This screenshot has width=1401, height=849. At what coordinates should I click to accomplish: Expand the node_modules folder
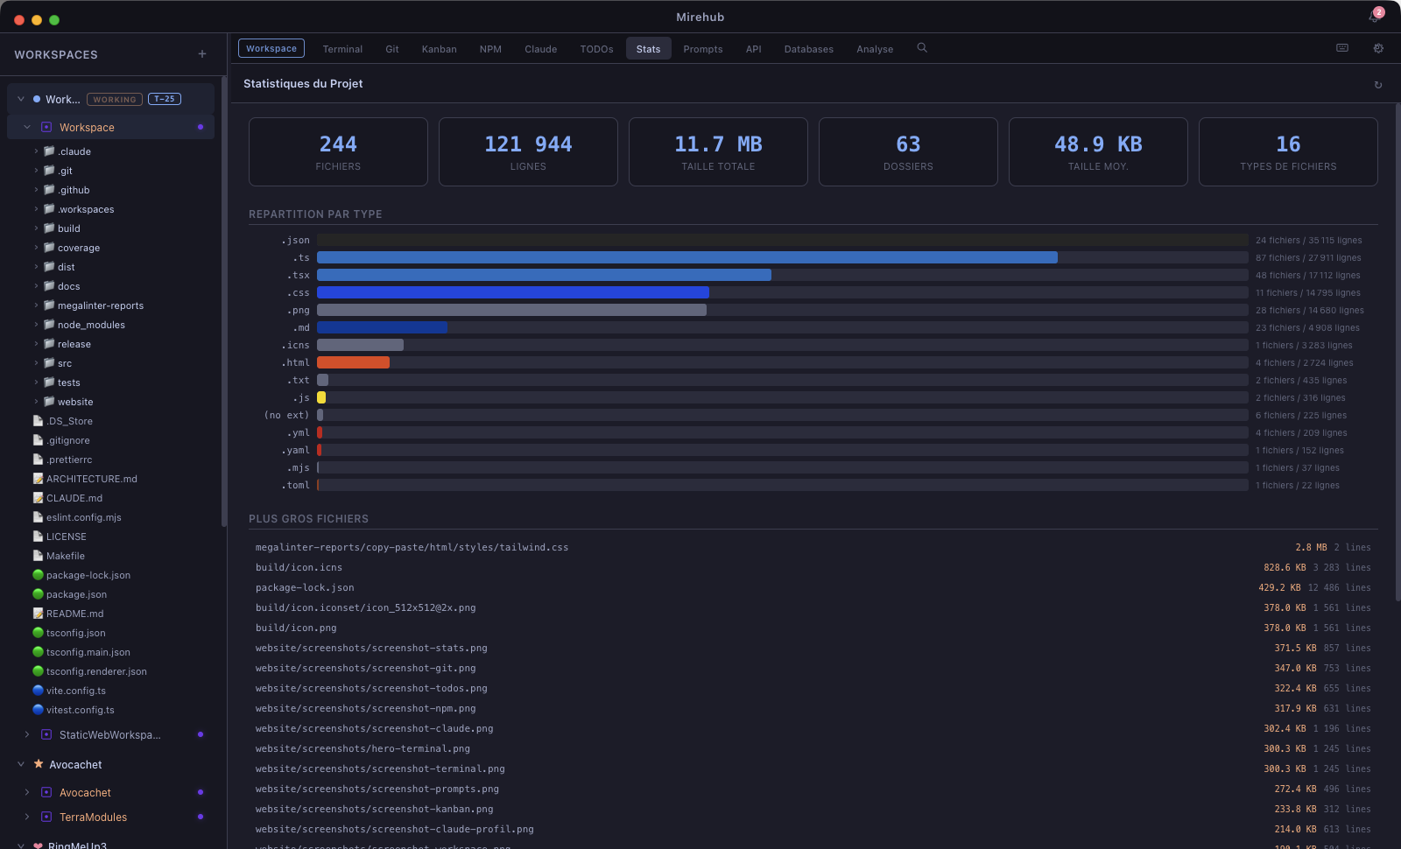point(35,325)
